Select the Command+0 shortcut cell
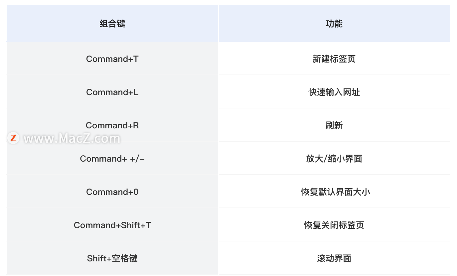This screenshot has height=276, width=457. point(112,192)
